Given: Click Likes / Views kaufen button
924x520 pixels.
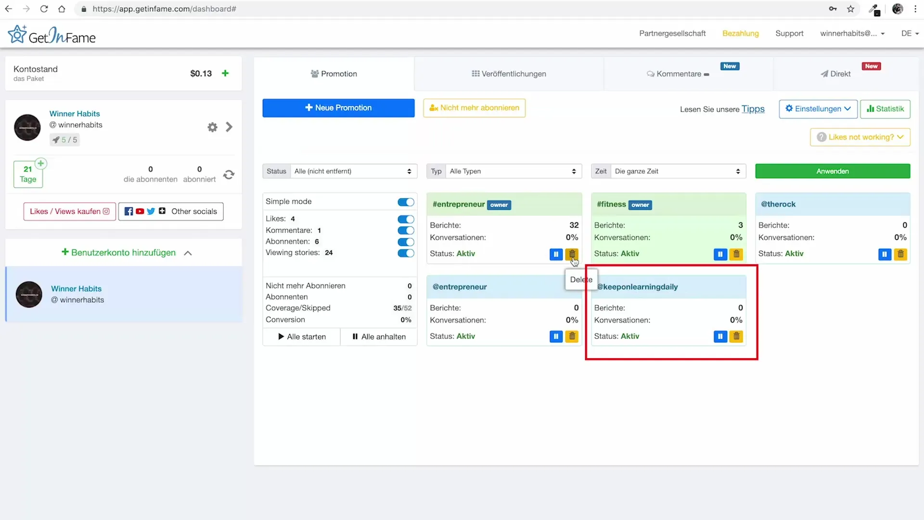Looking at the screenshot, I should click(70, 211).
